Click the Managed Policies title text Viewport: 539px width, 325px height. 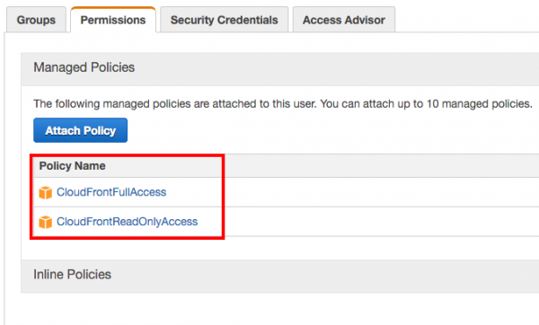[x=84, y=67]
